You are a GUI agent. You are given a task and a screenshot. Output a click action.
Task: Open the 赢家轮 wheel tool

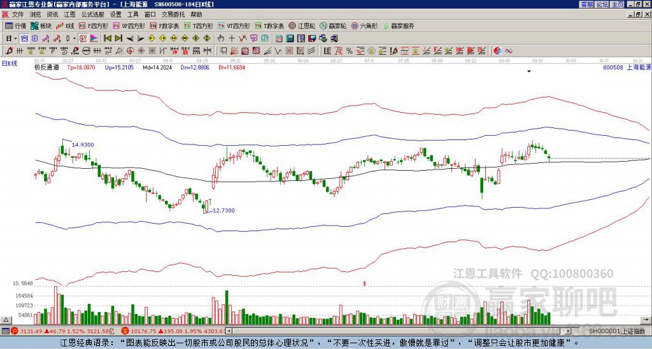pos(333,25)
